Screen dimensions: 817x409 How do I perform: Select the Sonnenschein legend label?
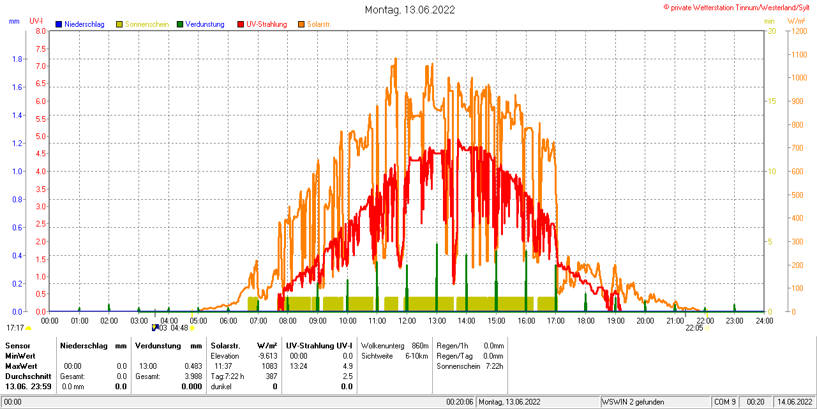click(147, 24)
